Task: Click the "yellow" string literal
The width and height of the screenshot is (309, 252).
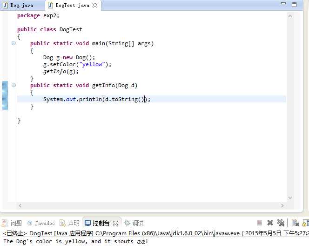Action: [92, 64]
